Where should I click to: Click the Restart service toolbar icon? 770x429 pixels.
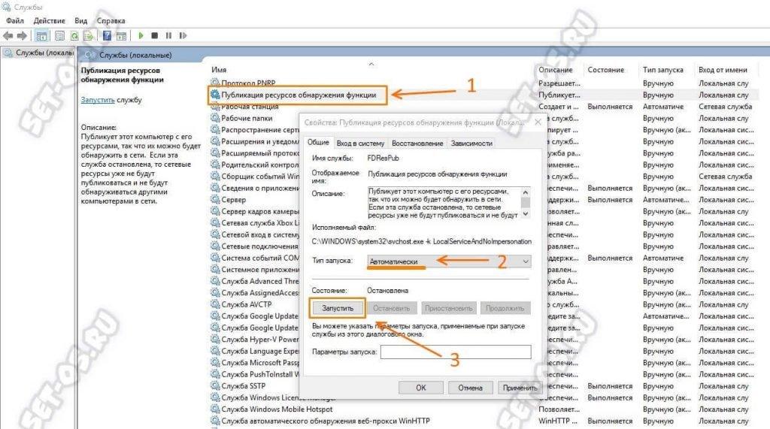[183, 36]
